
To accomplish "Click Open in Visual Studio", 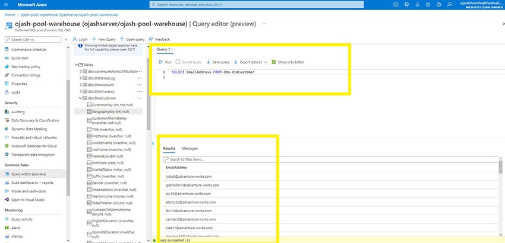I will (x=28, y=200).
